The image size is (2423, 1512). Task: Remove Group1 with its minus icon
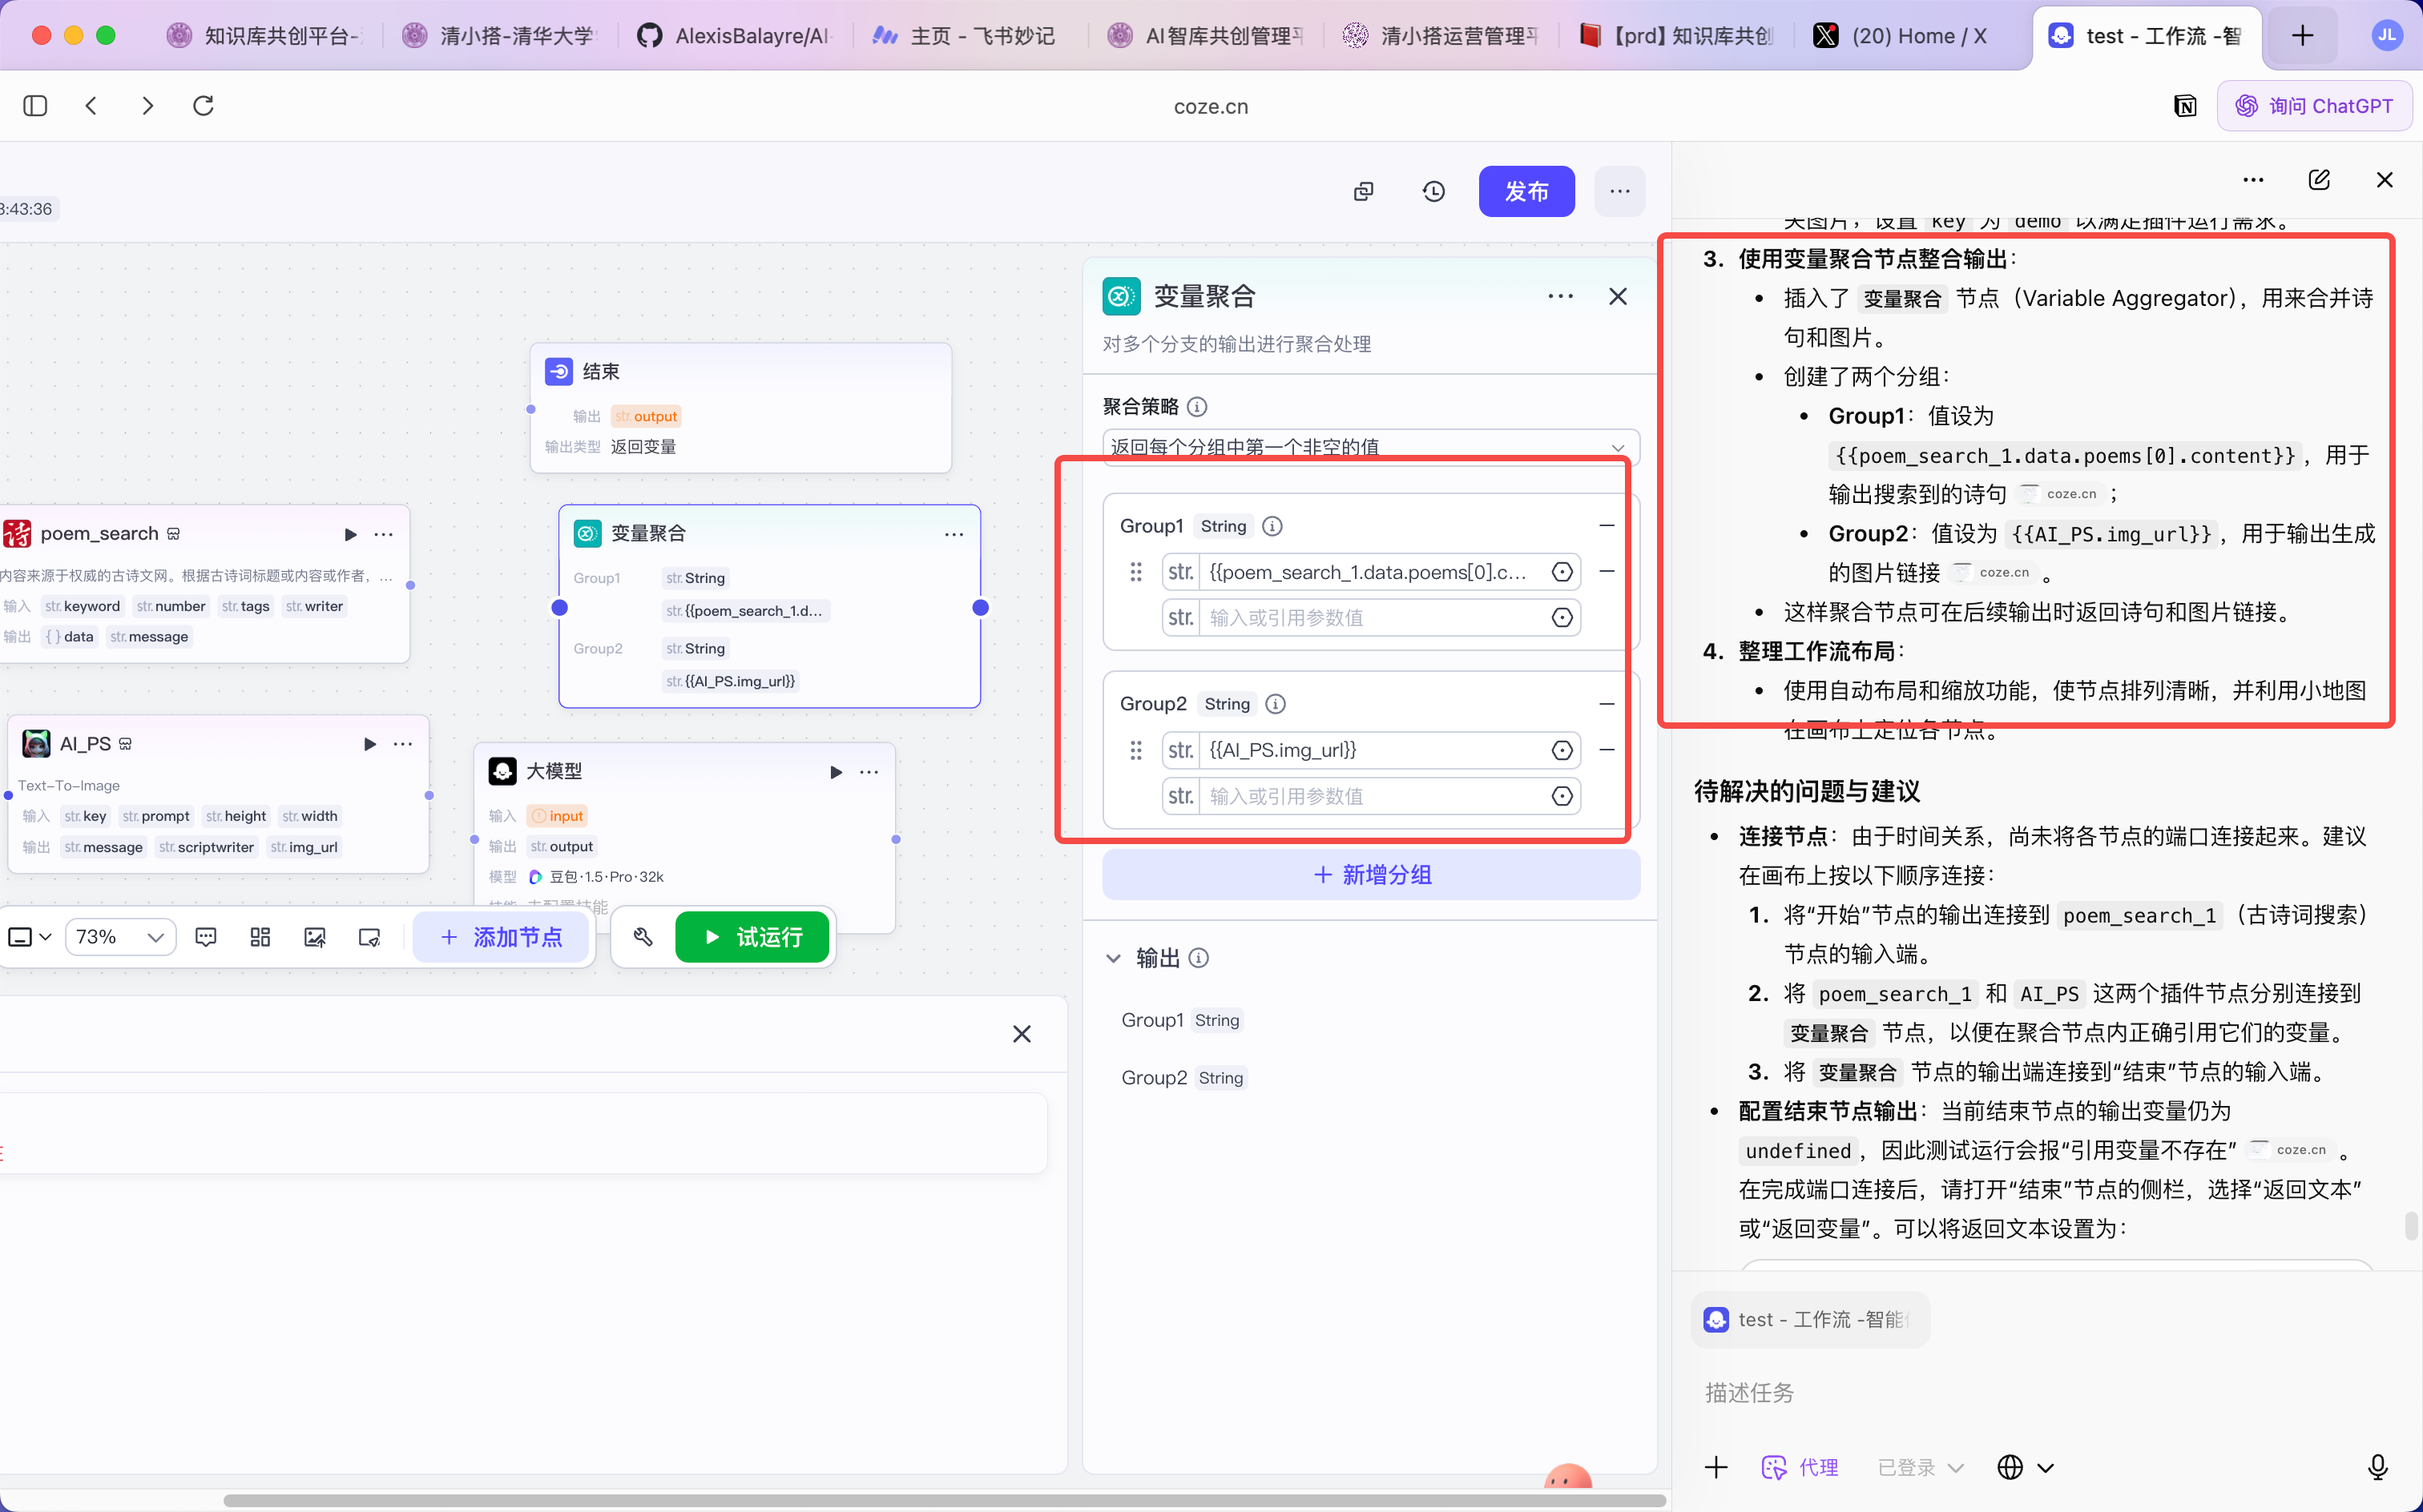click(x=1607, y=526)
